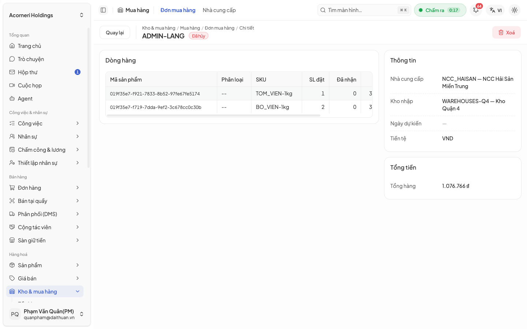Open Trò chuyện chat page

(x=45, y=59)
